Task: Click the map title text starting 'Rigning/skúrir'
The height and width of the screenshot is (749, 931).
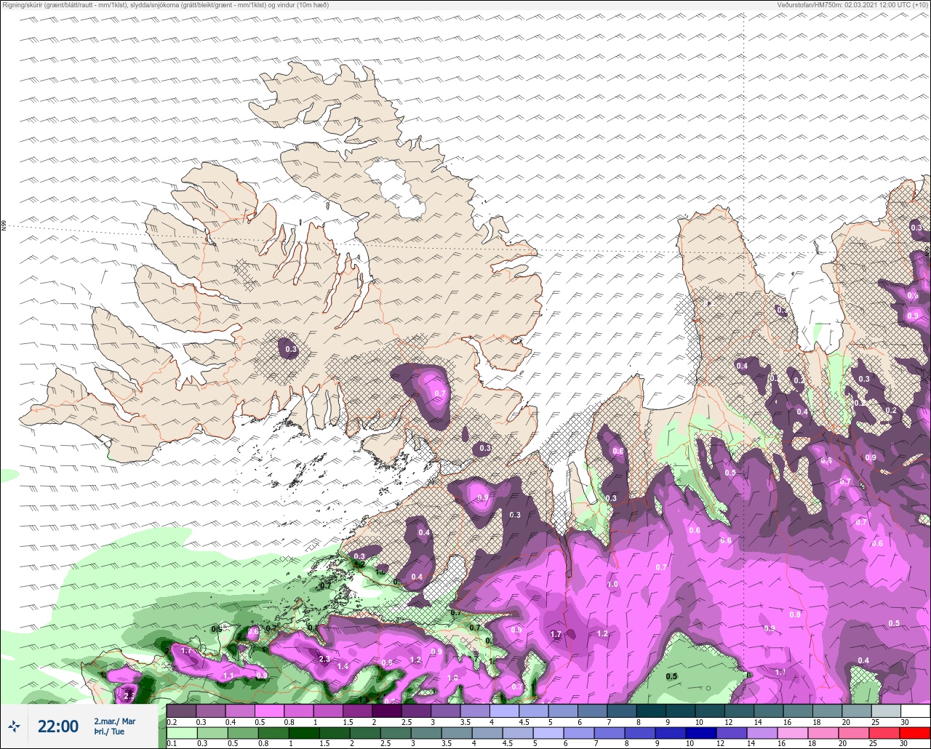Action: (x=166, y=5)
